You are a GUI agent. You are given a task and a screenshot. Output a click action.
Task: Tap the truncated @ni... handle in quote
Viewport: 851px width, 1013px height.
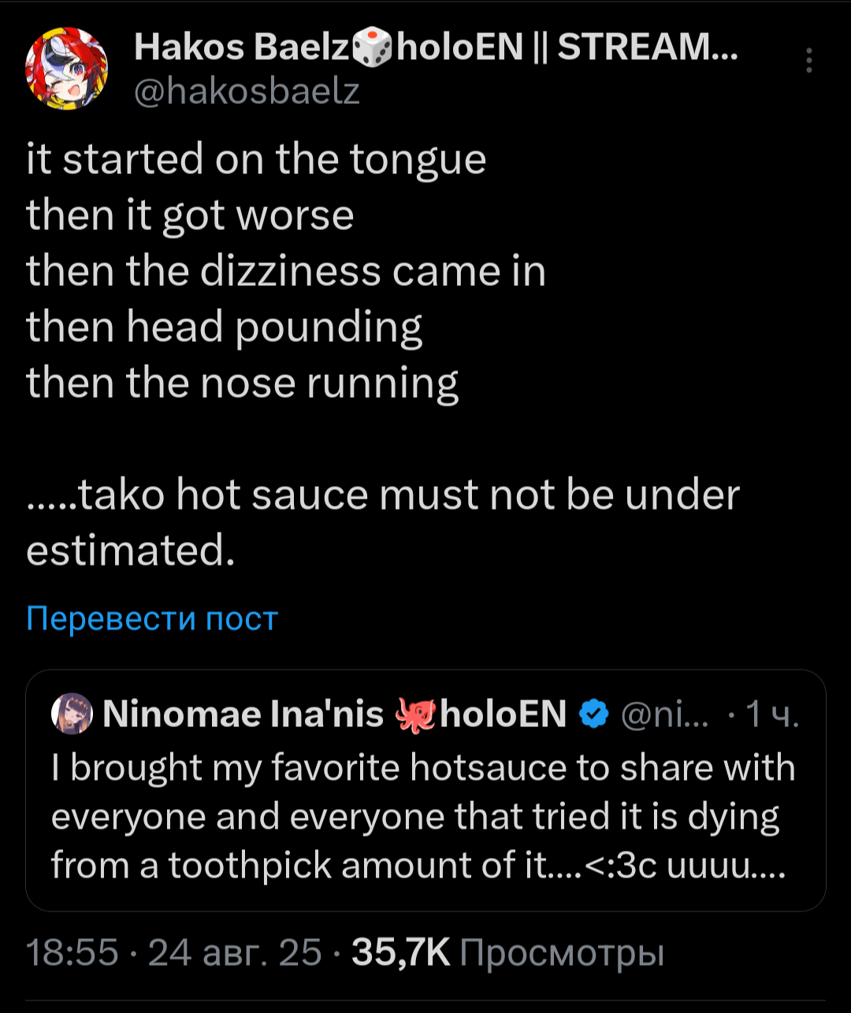[665, 714]
